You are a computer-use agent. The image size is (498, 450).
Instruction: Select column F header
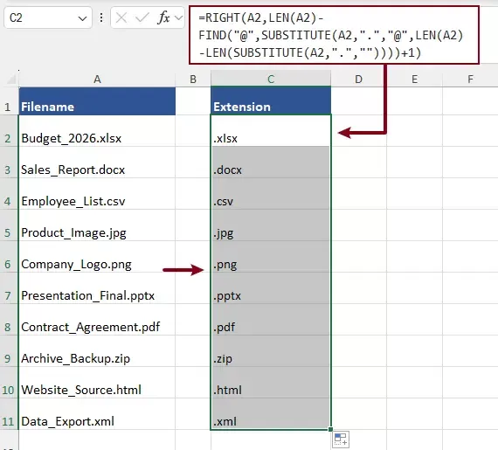point(470,79)
